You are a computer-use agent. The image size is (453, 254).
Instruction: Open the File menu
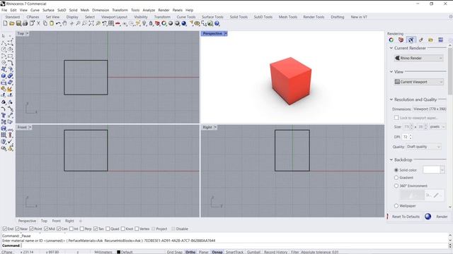[x=4, y=10]
